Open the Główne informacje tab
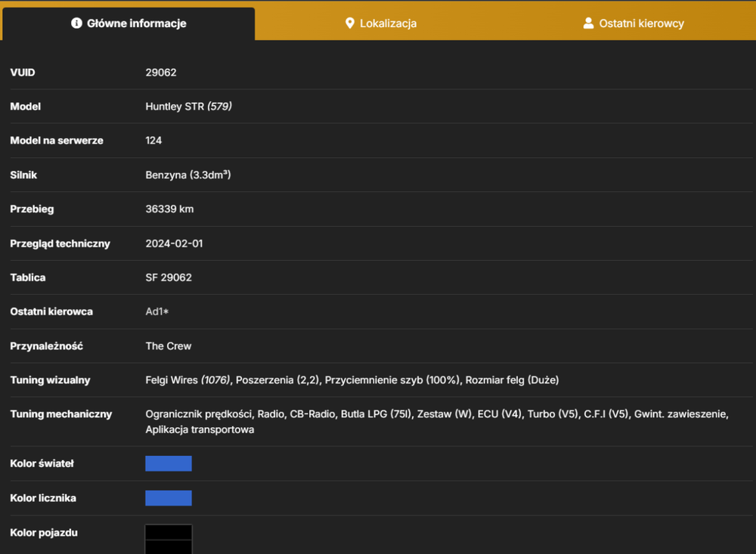The width and height of the screenshot is (756, 554). 129,23
